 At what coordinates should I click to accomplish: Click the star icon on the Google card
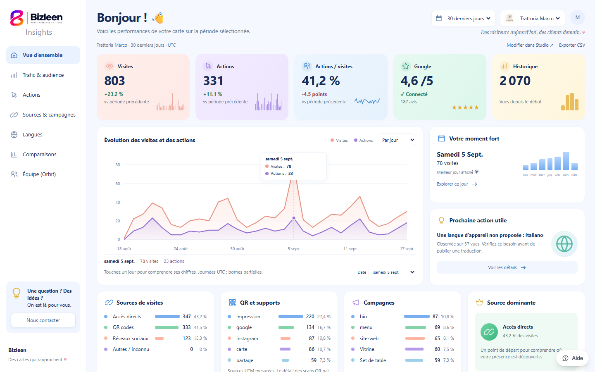point(406,66)
